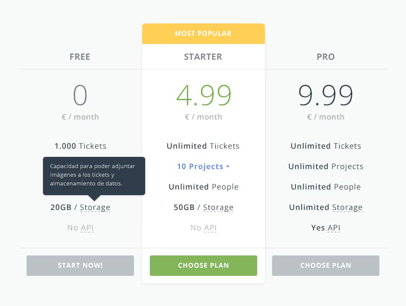
Task: Click the API term in Pro plan
Action: pyautogui.click(x=334, y=228)
